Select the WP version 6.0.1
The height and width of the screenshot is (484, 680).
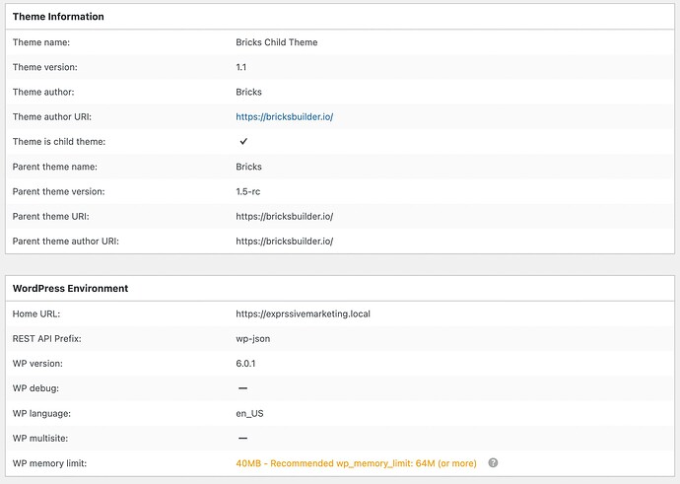(245, 364)
